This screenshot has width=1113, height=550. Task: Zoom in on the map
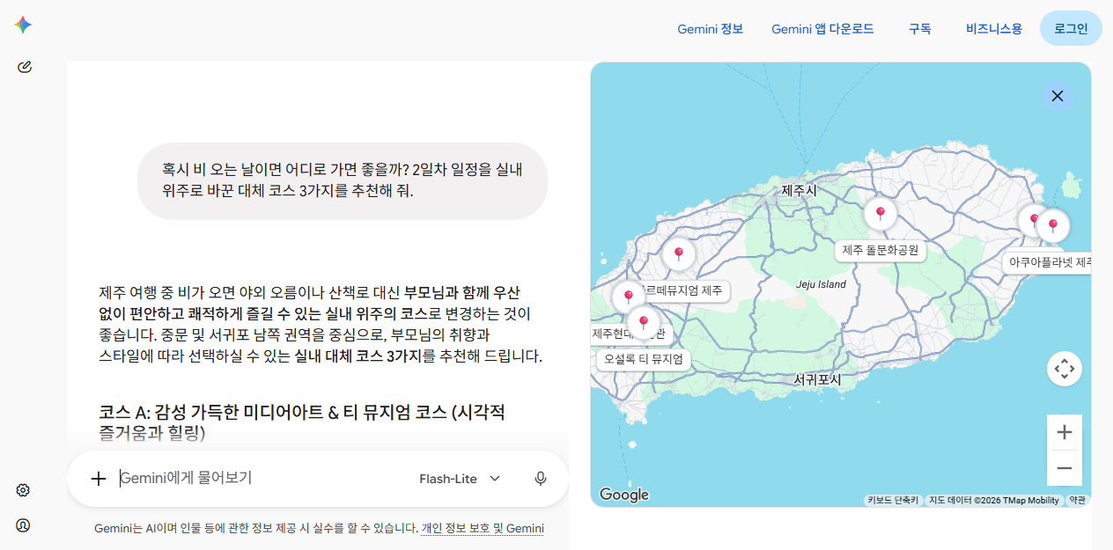pos(1065,432)
